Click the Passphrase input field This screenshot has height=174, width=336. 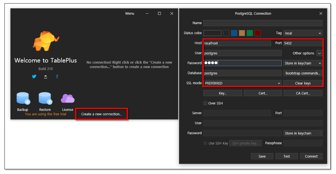(x=303, y=143)
